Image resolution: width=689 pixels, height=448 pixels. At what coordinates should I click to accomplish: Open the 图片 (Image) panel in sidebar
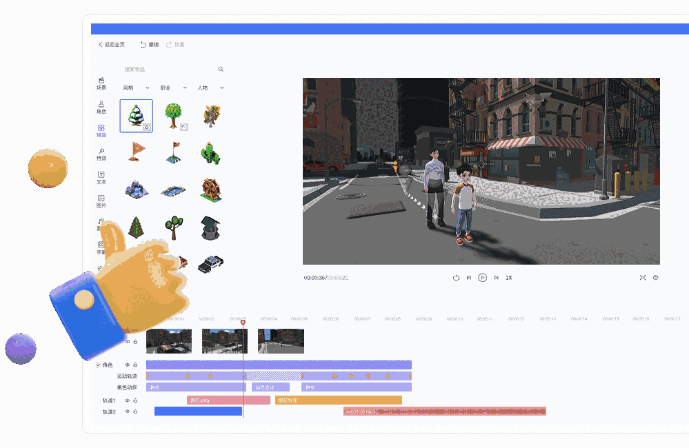101,202
